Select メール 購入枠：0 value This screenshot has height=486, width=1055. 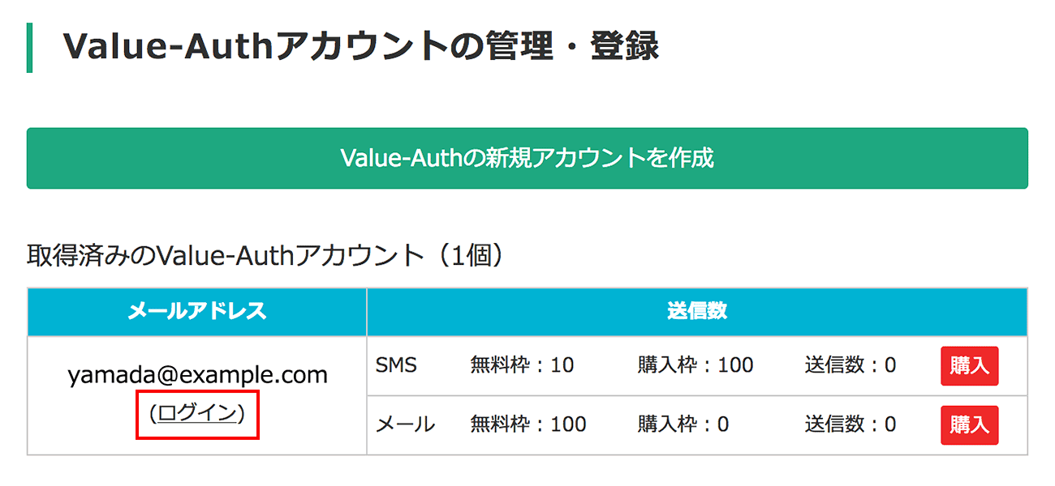click(x=683, y=424)
